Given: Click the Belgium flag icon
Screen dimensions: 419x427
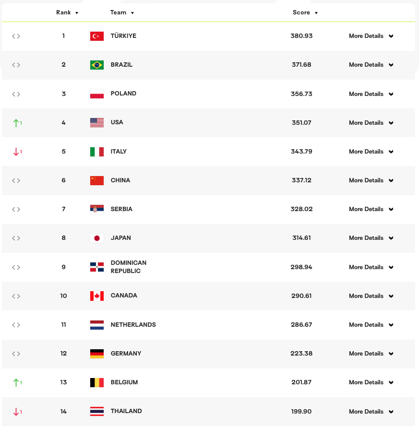Looking at the screenshot, I should pyautogui.click(x=96, y=382).
